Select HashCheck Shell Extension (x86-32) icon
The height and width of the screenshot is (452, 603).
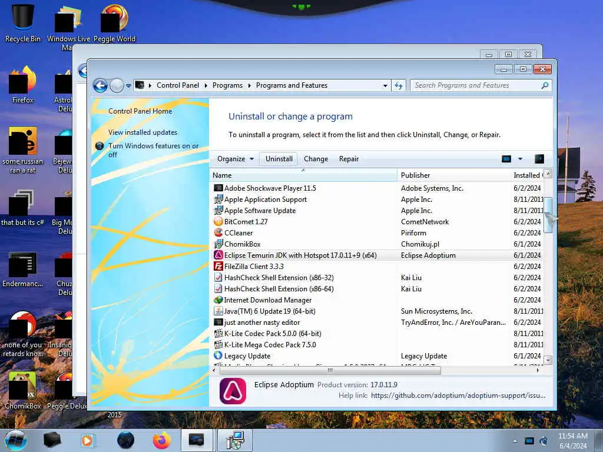click(218, 277)
